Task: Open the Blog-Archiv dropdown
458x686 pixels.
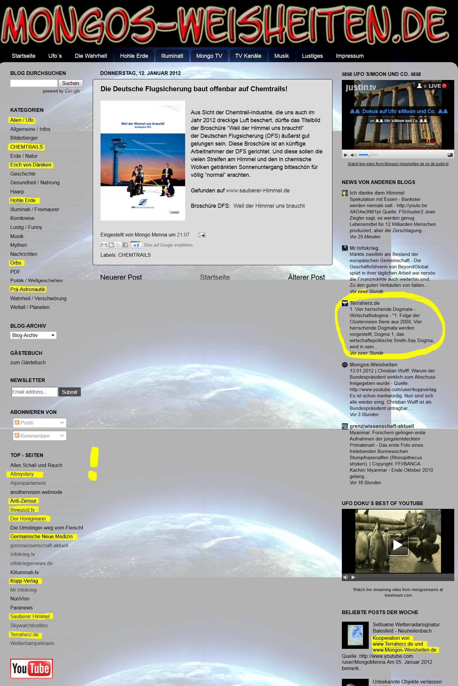Action: coord(33,335)
